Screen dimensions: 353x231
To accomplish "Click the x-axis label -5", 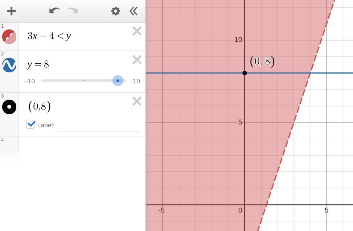I will (161, 211).
